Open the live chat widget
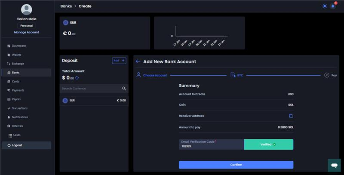344x175 pixels. (334, 165)
